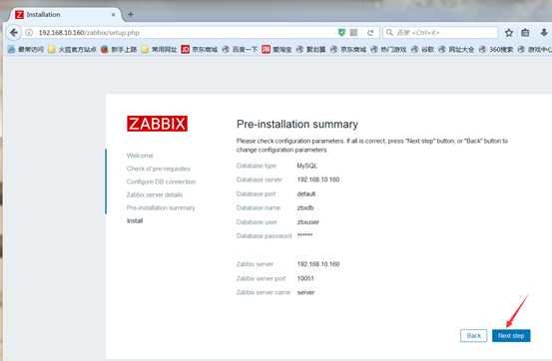Viewport: 552px width, 361px height.
Task: Open the 新手上路 bookmark
Action: (119, 50)
